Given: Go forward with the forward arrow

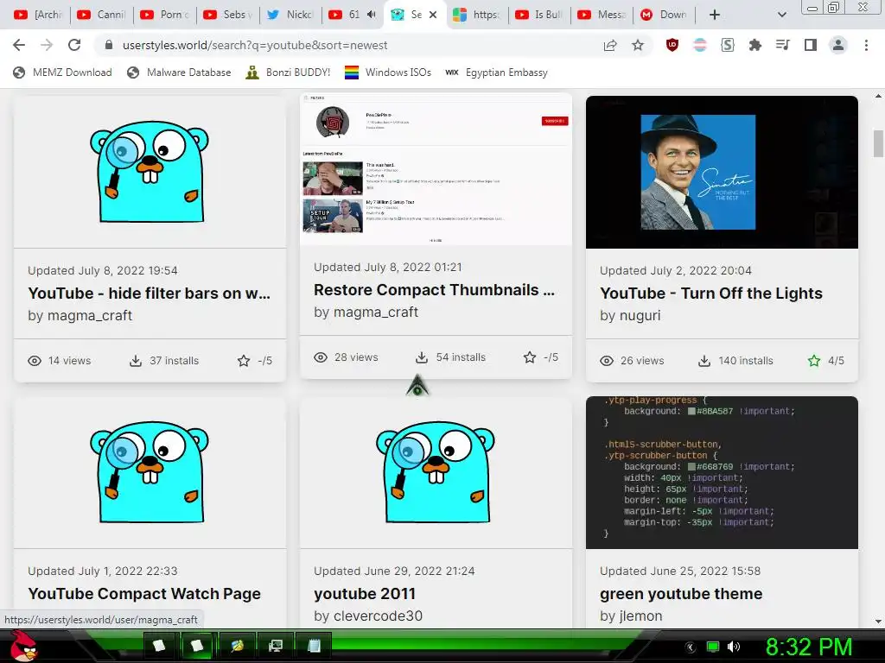Looking at the screenshot, I should coord(47,45).
